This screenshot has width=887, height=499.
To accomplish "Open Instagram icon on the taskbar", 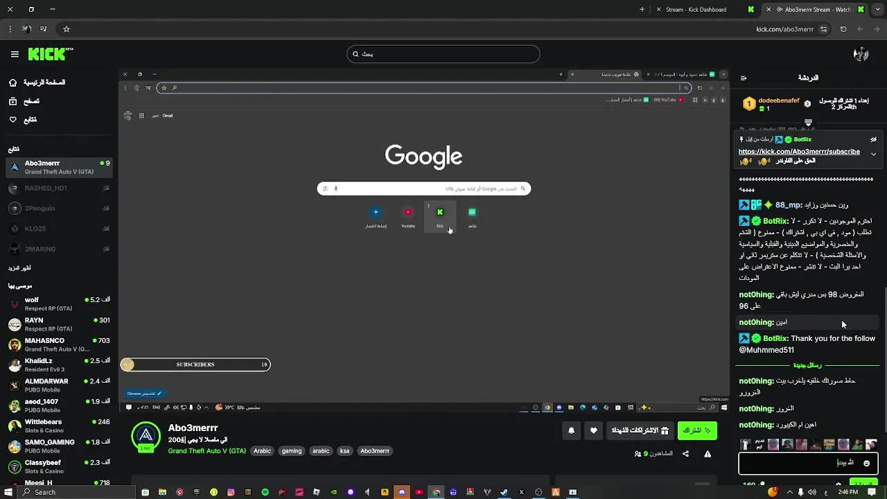I will [231, 492].
